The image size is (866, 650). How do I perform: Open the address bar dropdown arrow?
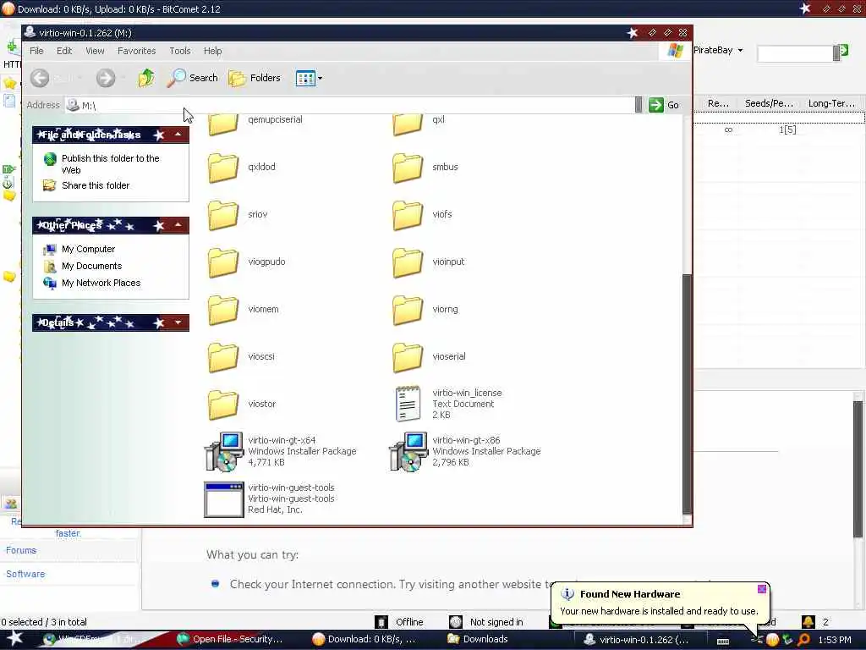click(639, 105)
